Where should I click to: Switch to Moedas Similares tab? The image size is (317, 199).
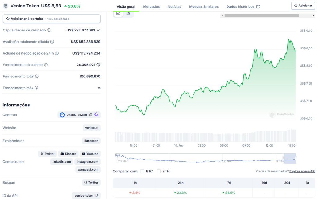click(x=204, y=7)
